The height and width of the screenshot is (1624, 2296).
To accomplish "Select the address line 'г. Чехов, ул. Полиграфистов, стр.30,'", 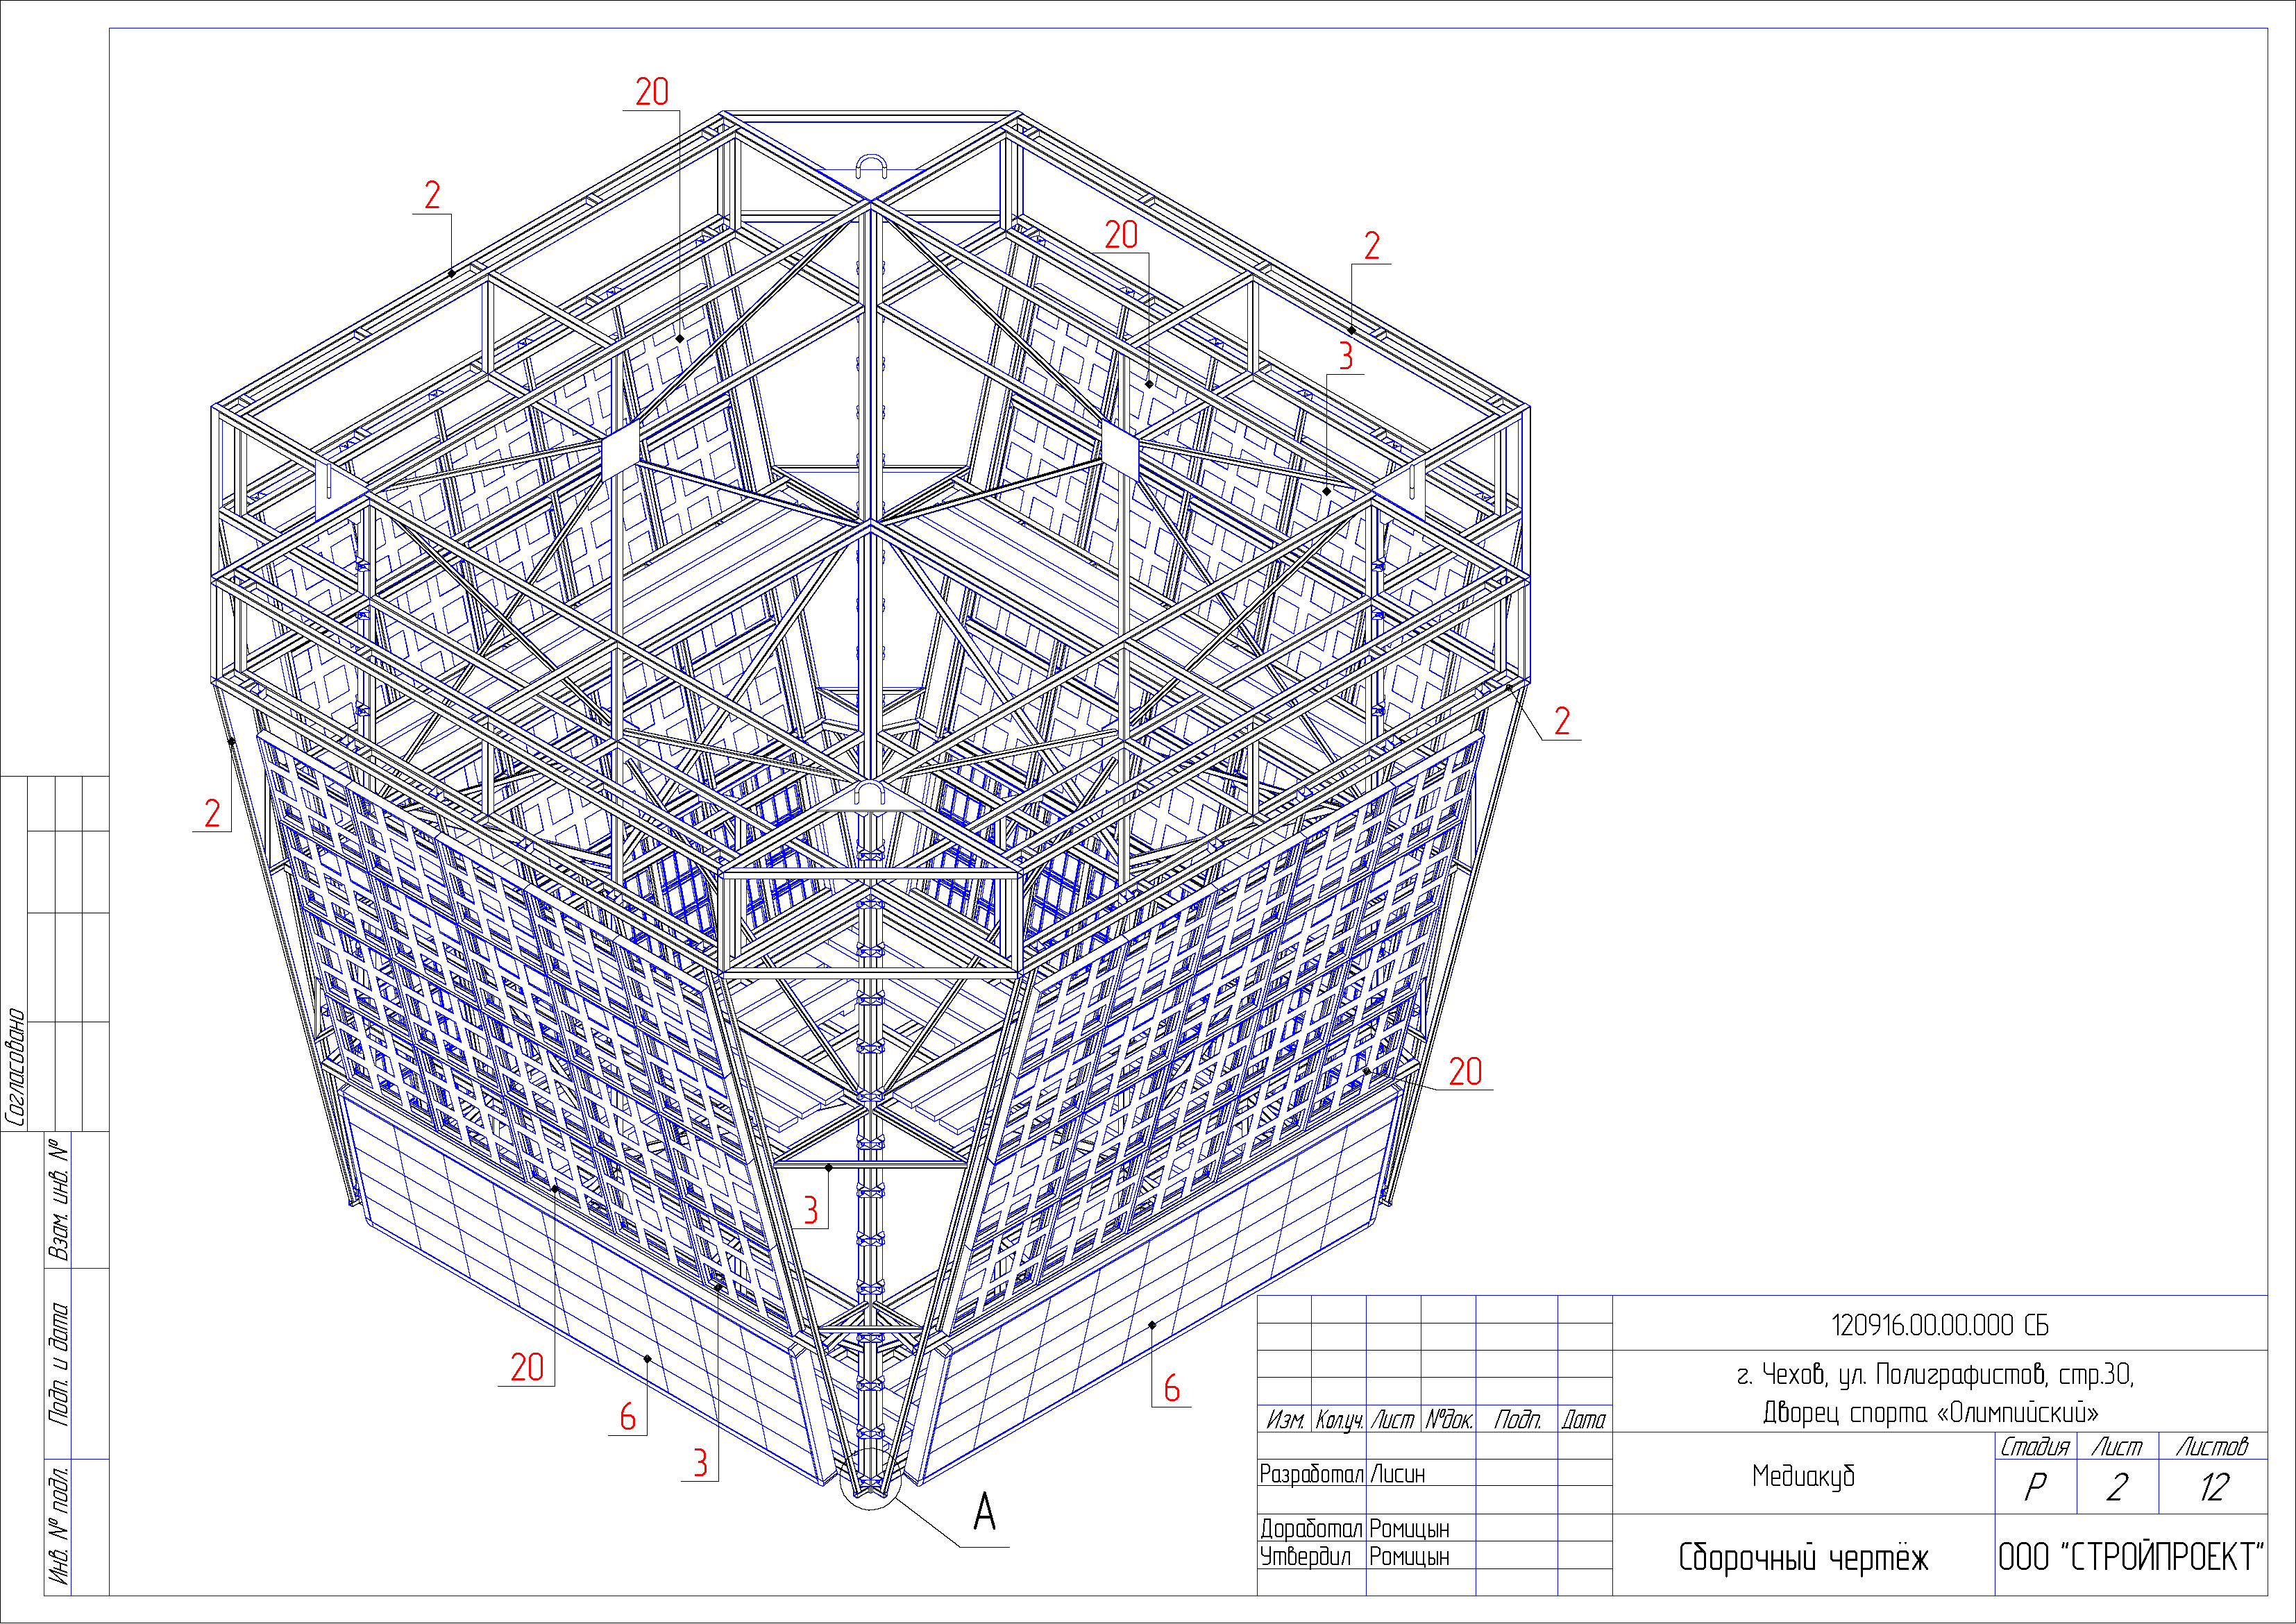I will pos(1936,1376).
